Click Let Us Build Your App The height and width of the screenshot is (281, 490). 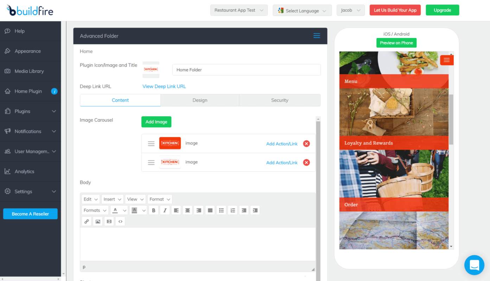(395, 10)
